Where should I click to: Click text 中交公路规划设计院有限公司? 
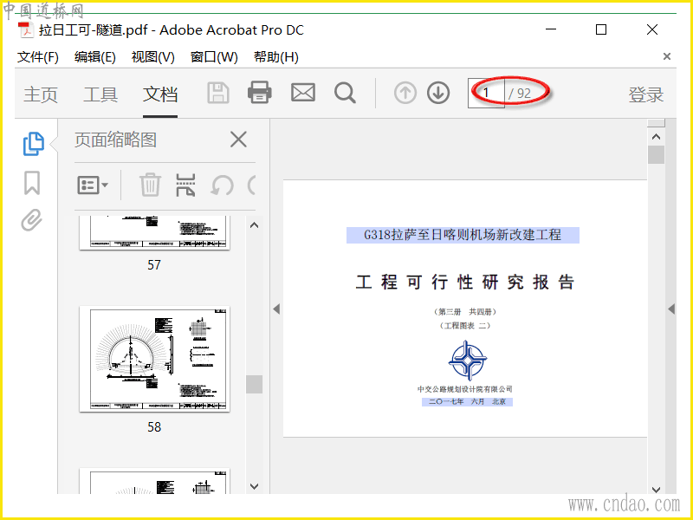click(x=464, y=389)
